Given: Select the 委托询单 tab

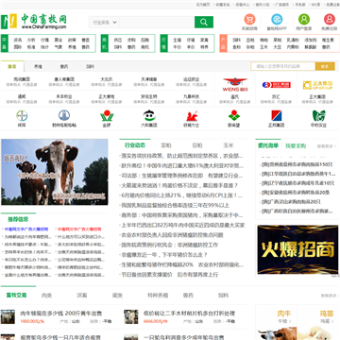Looking at the screenshot, I should tap(268, 145).
